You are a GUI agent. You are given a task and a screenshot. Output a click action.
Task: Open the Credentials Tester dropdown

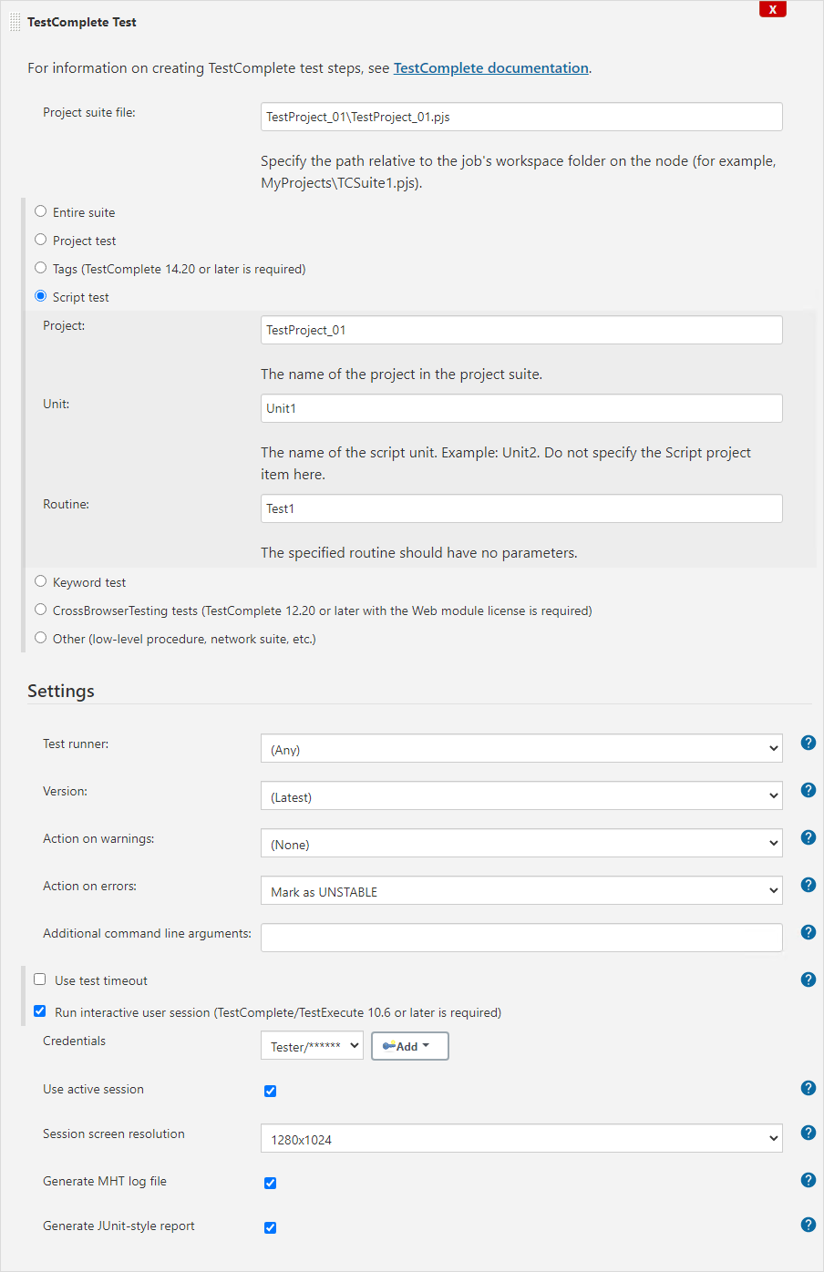(312, 1046)
